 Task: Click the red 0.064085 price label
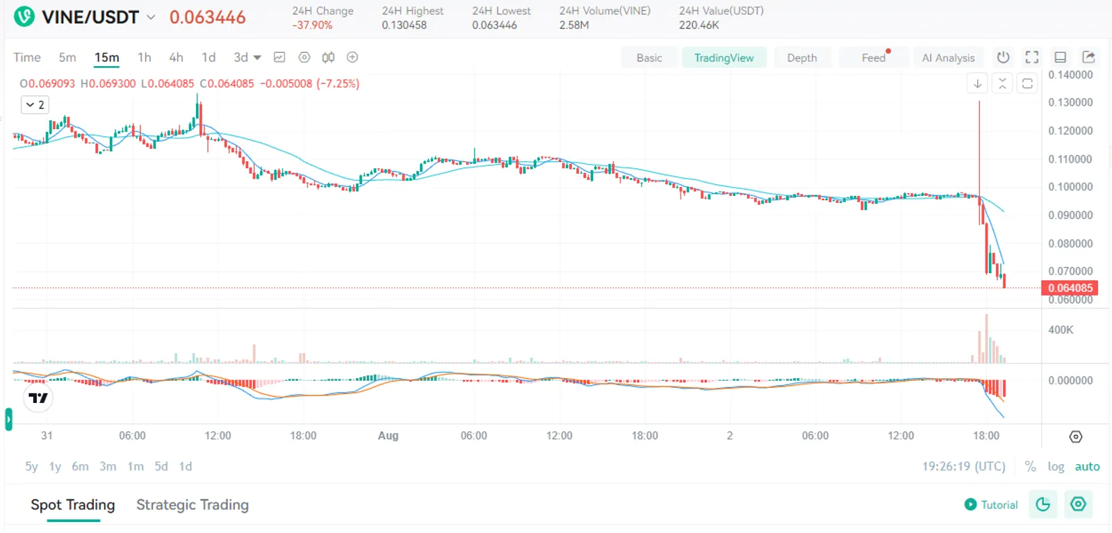(x=1070, y=288)
